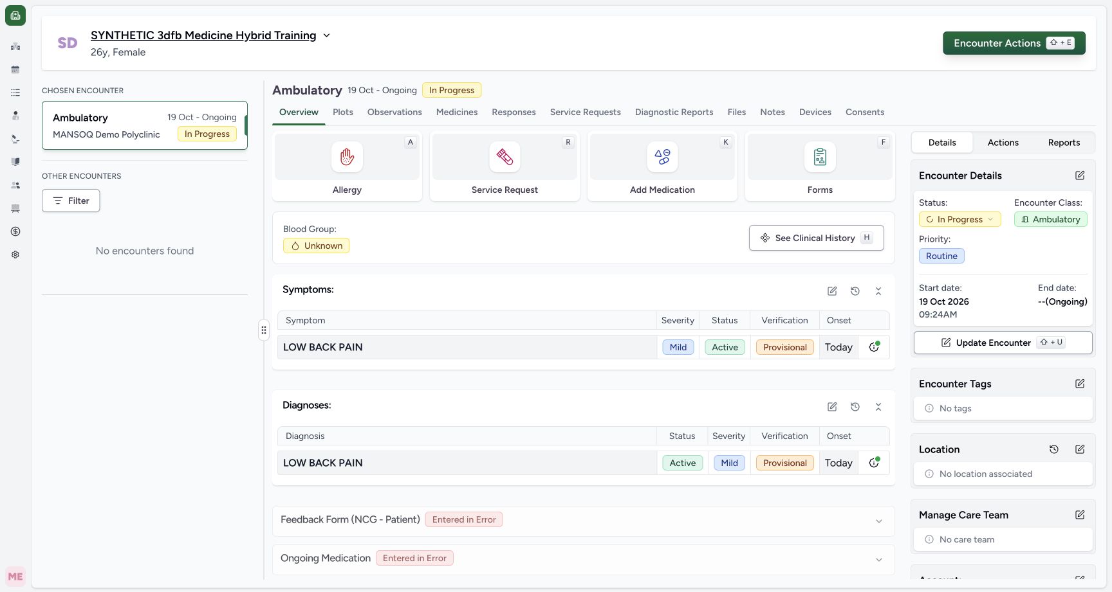Viewport: 1112px width, 592px height.
Task: Edit symptoms using the pencil icon
Action: pyautogui.click(x=832, y=291)
